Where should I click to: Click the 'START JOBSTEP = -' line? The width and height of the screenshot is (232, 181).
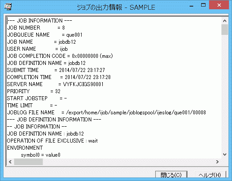coord(37,98)
